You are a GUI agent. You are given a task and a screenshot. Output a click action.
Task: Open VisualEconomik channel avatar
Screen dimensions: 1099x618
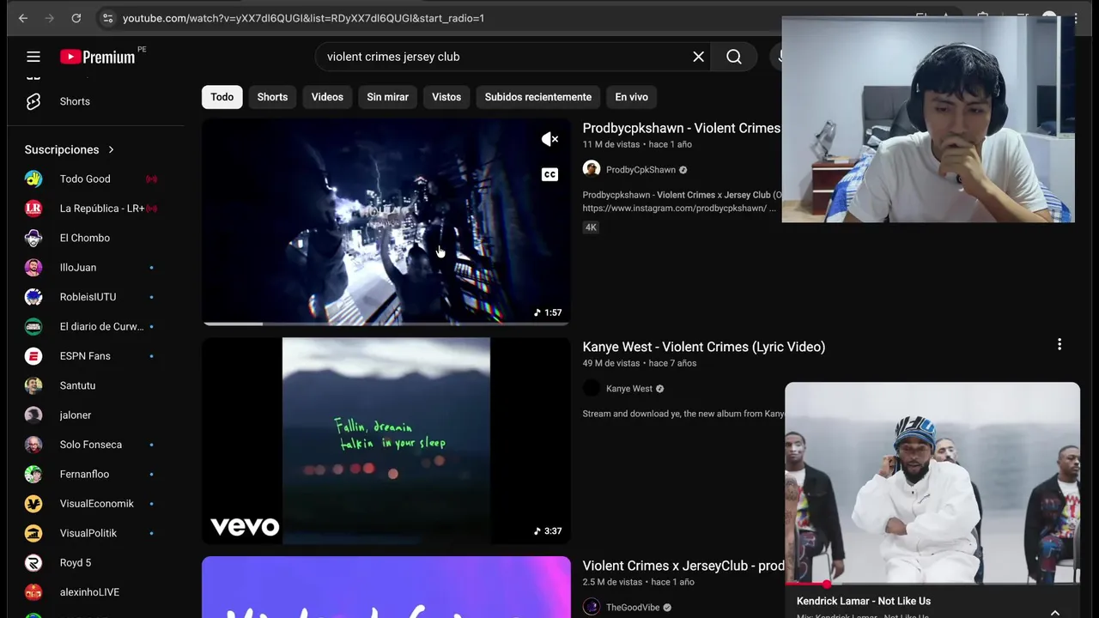33,504
